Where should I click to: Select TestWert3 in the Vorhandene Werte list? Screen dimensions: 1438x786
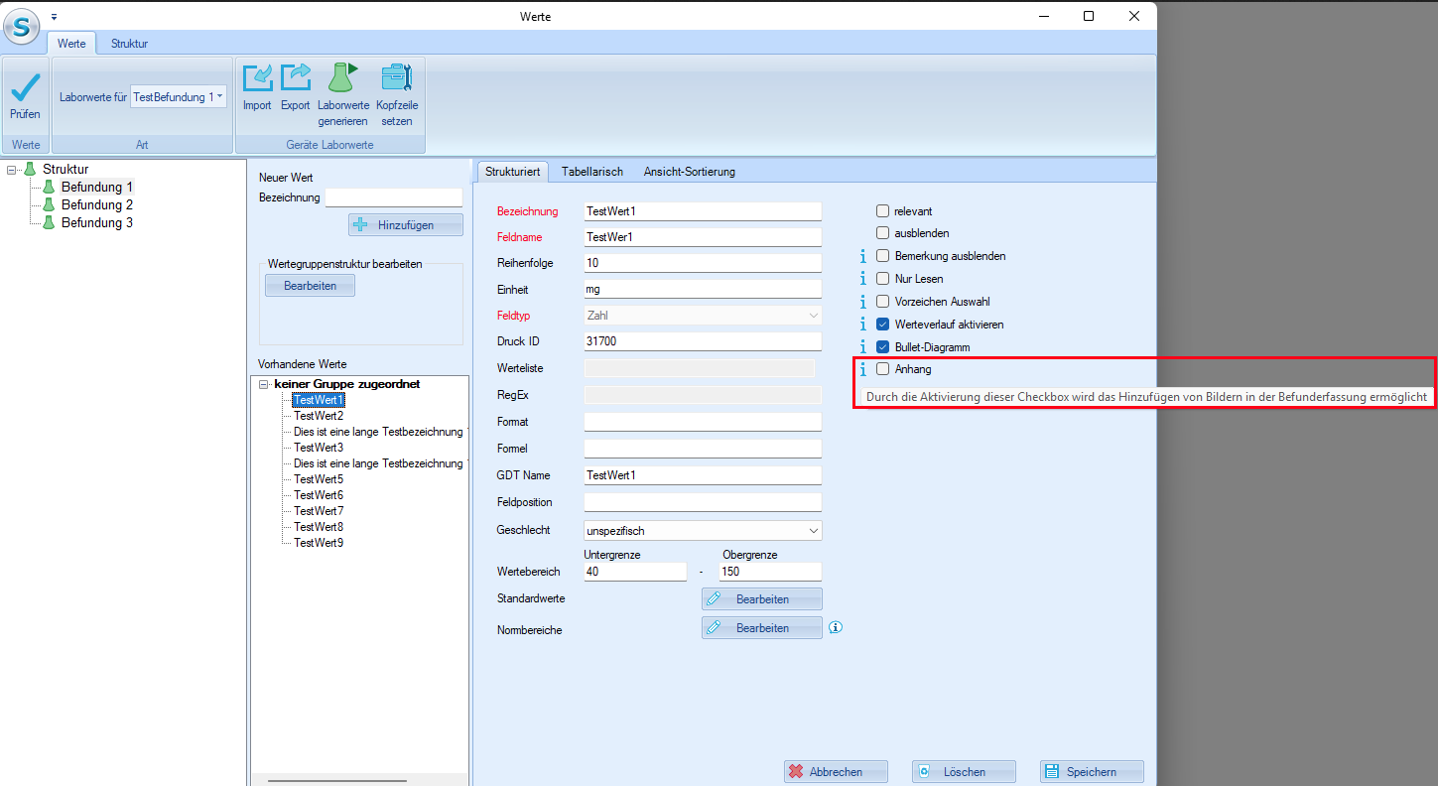[x=319, y=448]
